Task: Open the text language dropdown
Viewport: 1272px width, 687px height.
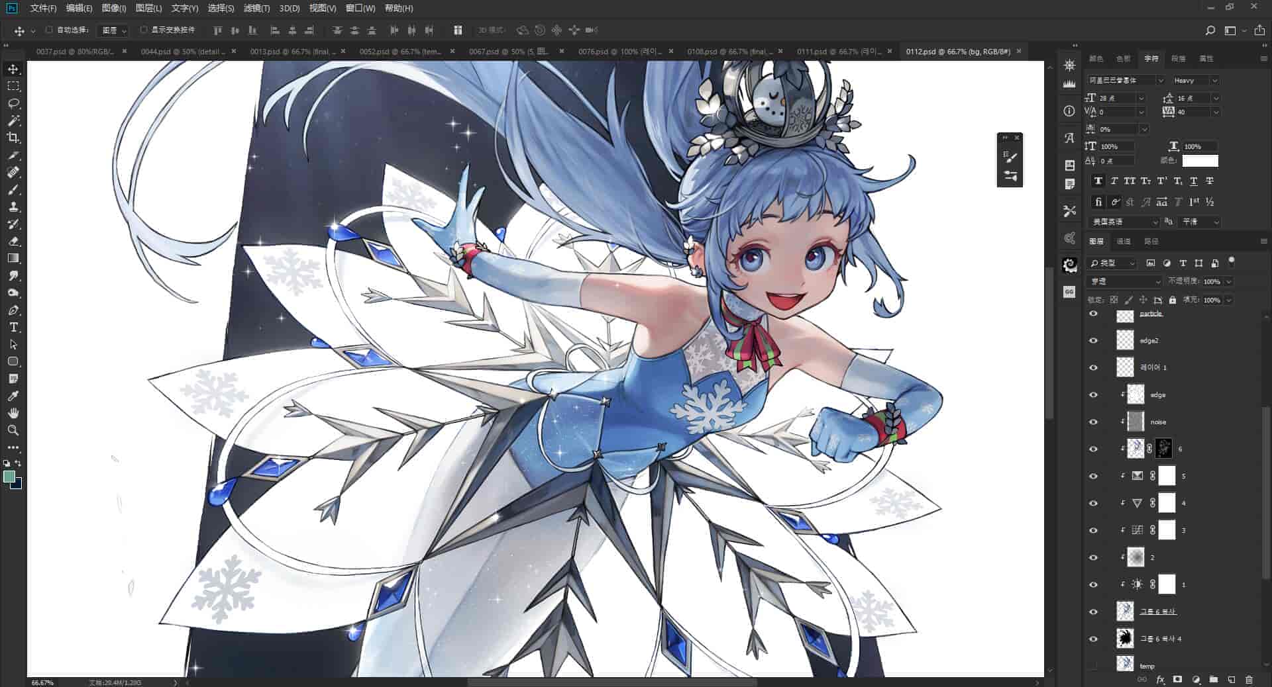Action: coord(1124,222)
